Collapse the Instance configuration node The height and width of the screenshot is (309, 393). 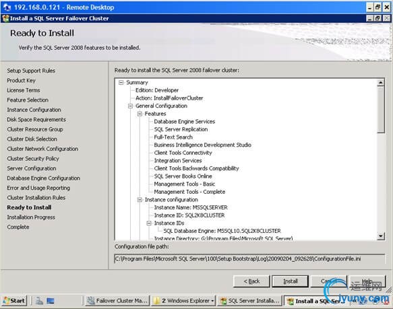[140, 200]
